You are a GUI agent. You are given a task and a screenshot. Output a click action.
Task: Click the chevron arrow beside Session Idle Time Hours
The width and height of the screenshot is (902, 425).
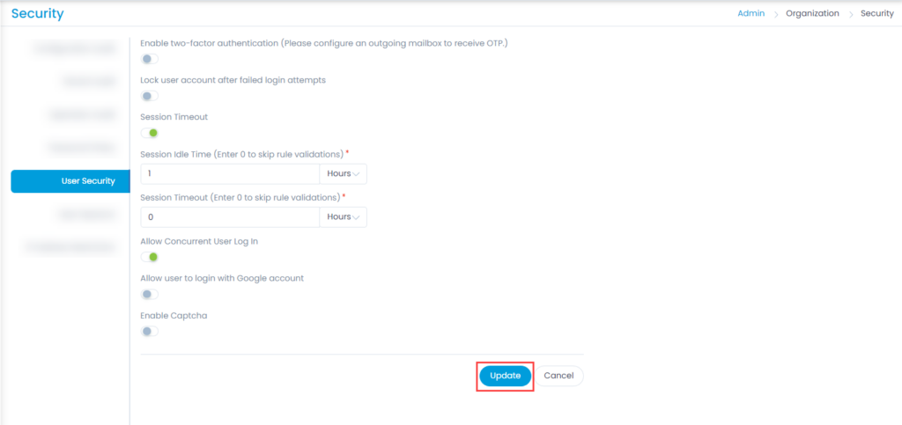(356, 174)
